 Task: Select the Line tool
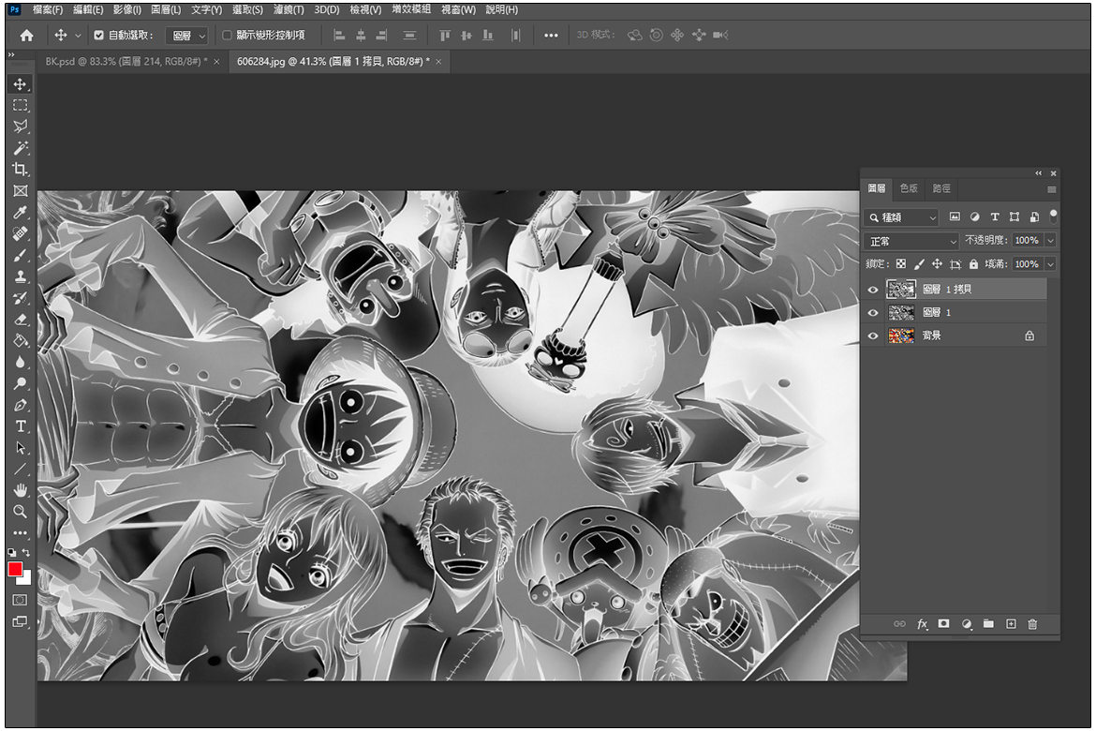click(20, 469)
